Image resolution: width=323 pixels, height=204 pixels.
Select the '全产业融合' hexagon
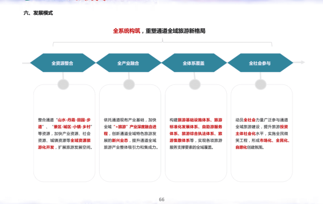coord(129,63)
